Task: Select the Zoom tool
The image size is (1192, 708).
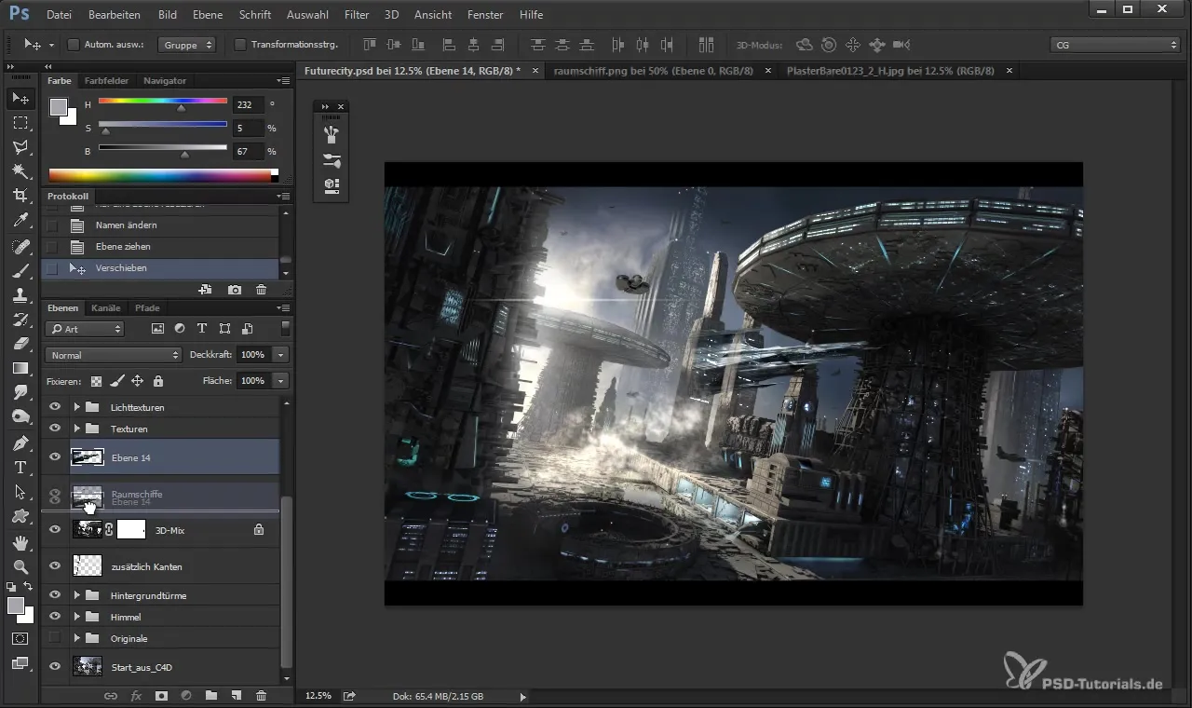Action: (20, 566)
